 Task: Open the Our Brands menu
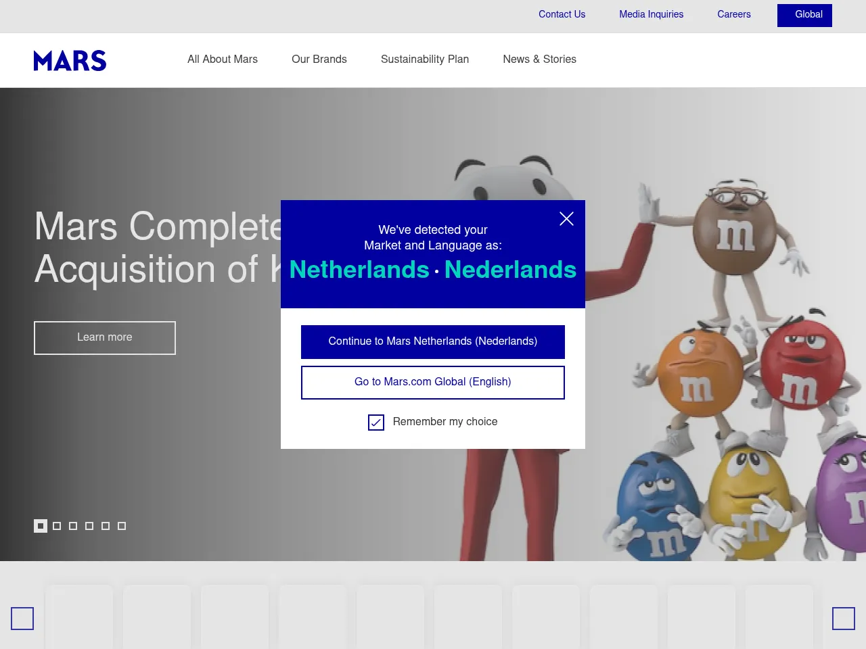tap(319, 59)
